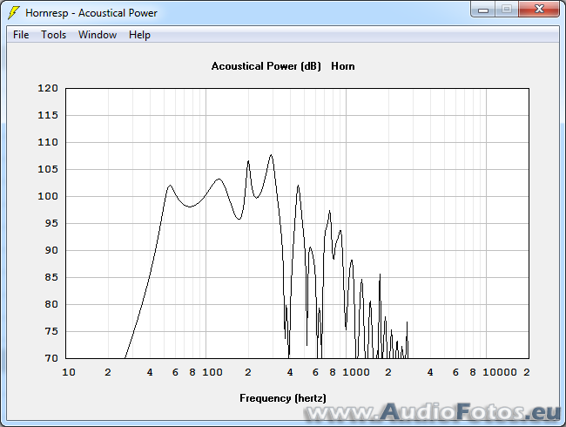Click the 70 dB label on vertical axis
Screen dimensions: 566x427
[51, 358]
